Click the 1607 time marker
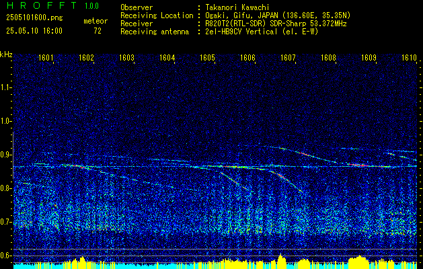This screenshot has width=423, height=269. tap(289, 57)
